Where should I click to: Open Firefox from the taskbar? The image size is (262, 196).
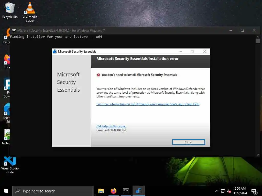113,191
